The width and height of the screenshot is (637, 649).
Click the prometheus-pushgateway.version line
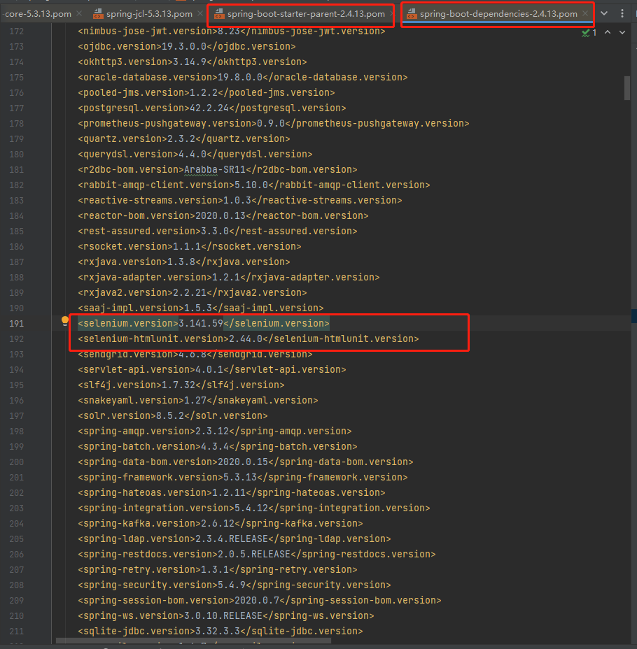274,123
